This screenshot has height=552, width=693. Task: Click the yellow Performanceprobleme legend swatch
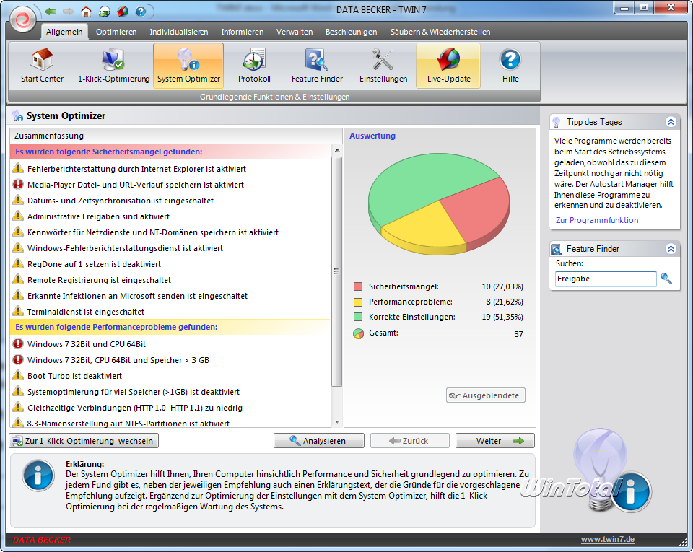click(358, 302)
